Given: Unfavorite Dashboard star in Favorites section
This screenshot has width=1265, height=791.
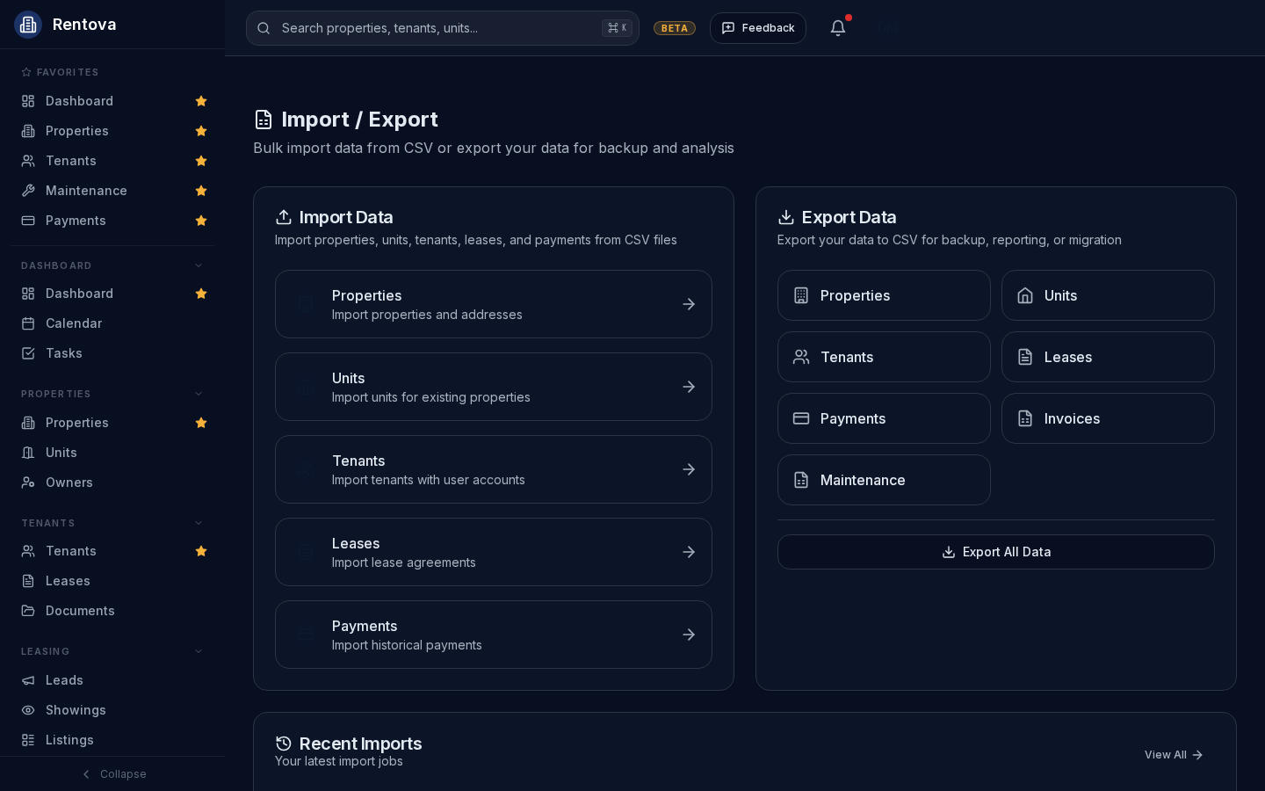Looking at the screenshot, I should (x=201, y=101).
